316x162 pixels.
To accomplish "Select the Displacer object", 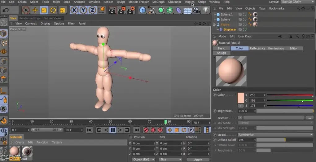I will tap(230, 29).
